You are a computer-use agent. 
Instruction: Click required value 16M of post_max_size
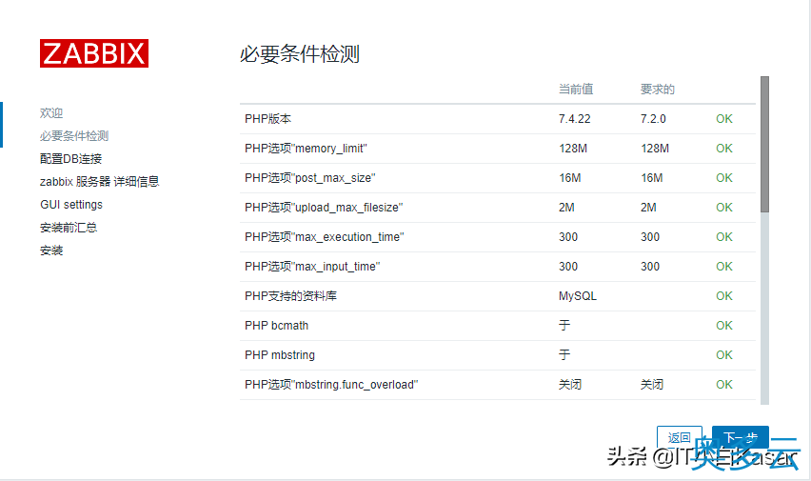652,177
